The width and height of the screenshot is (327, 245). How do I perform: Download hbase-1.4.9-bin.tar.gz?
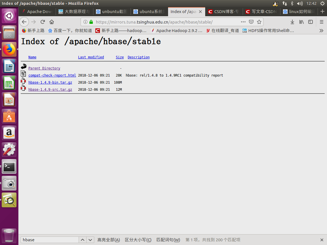[x=50, y=82]
